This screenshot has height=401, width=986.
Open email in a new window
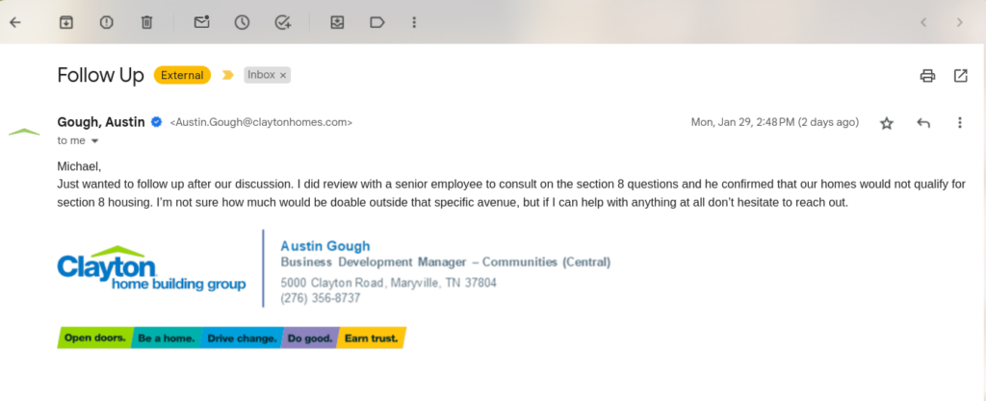pos(960,75)
